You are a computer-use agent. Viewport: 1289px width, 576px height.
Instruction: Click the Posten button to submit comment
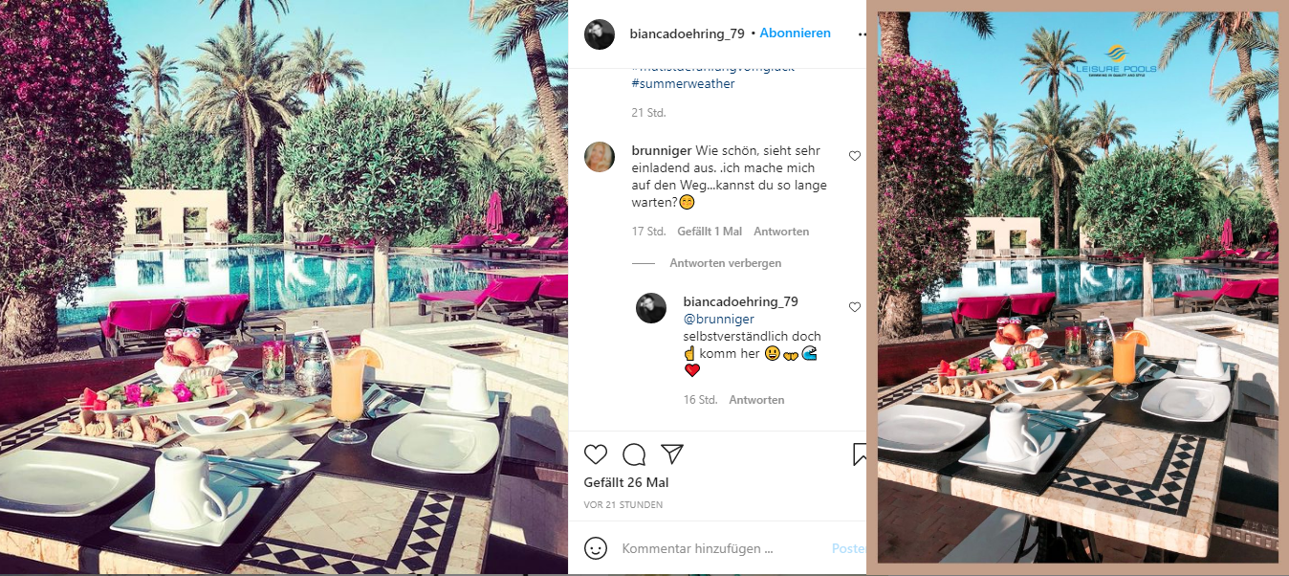tap(848, 549)
